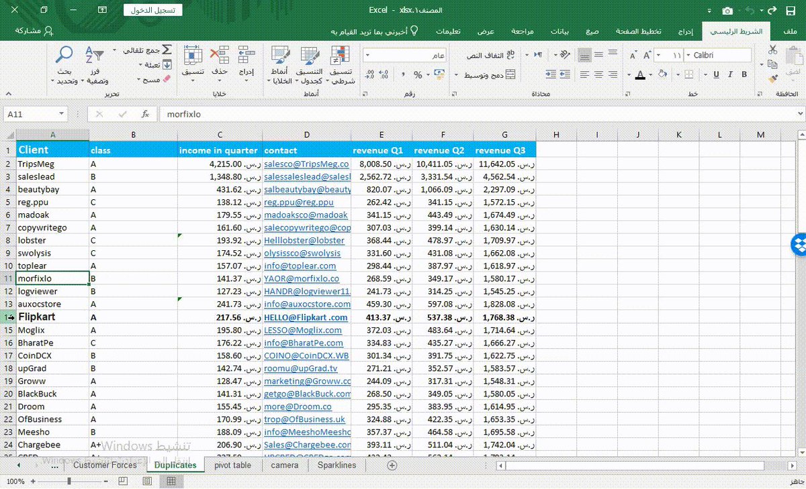Switch to the pivot table sheet tab
806x489 pixels.
click(x=233, y=465)
